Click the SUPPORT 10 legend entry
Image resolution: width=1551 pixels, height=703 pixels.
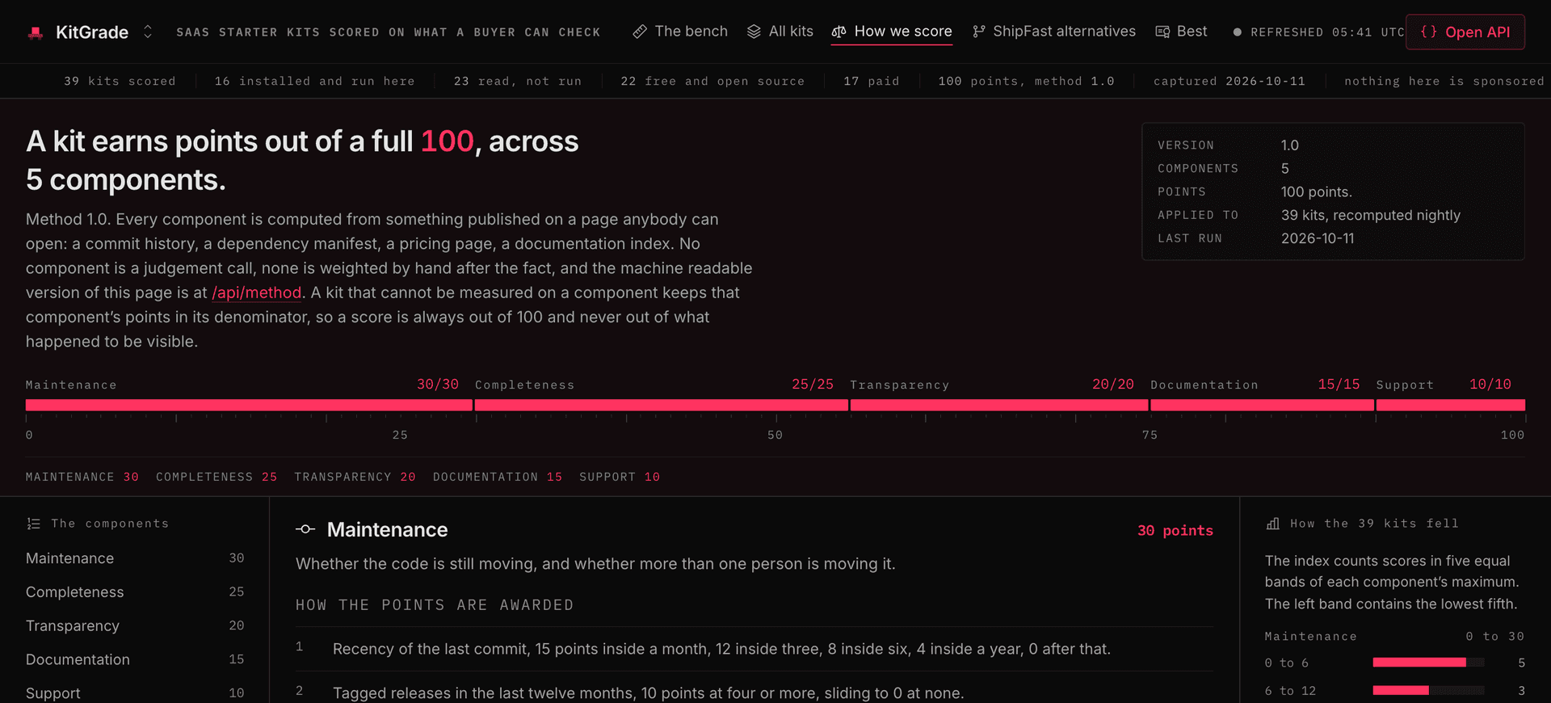click(x=620, y=477)
